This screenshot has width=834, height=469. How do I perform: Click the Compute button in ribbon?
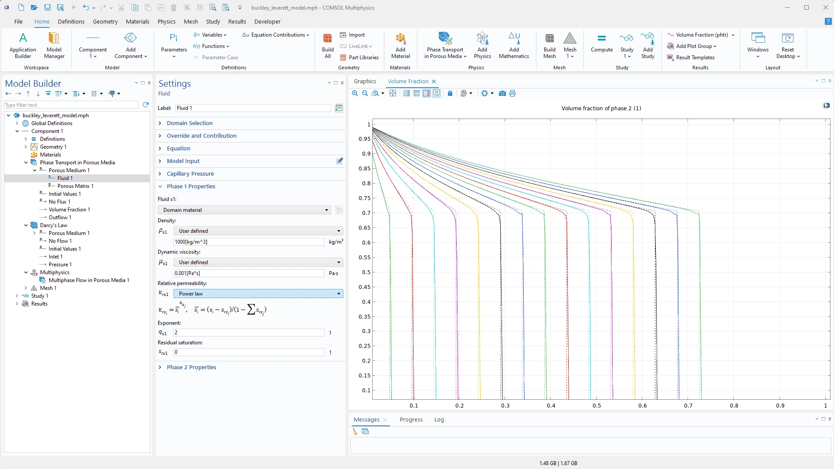pos(601,44)
